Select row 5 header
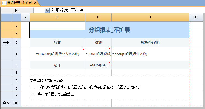Viewport: 205px width, 109px height. pos(16,65)
